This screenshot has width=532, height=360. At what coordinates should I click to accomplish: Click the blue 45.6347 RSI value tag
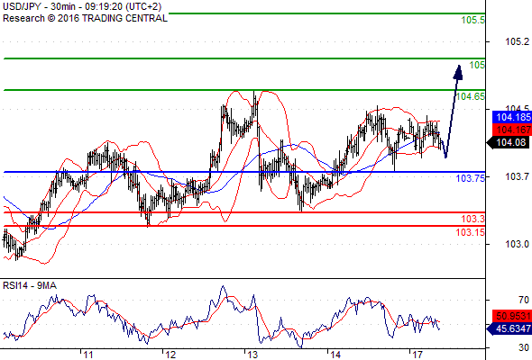(509, 328)
